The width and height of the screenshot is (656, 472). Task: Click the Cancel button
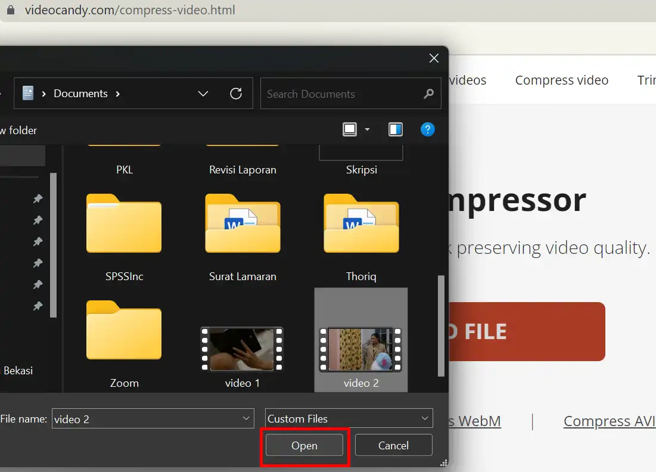[x=393, y=445]
